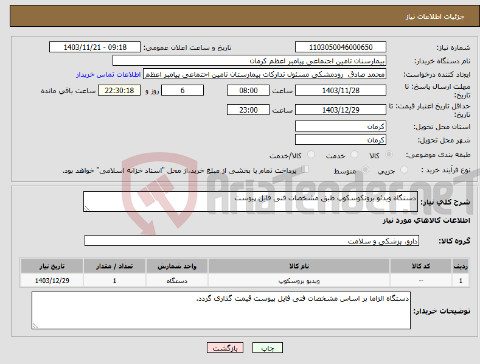
Task: Click the remaining time field 22:30:18
Action: (x=119, y=90)
